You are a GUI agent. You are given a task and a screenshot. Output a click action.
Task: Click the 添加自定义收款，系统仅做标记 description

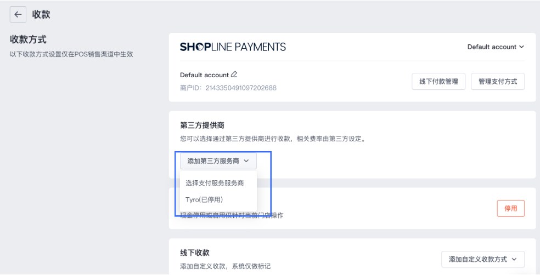click(x=225, y=266)
